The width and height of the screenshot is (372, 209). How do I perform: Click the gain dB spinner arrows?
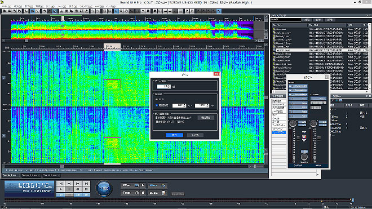tap(169, 87)
